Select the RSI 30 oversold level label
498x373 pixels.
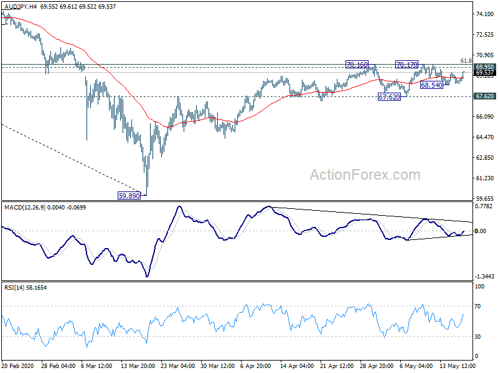pyautogui.click(x=477, y=336)
